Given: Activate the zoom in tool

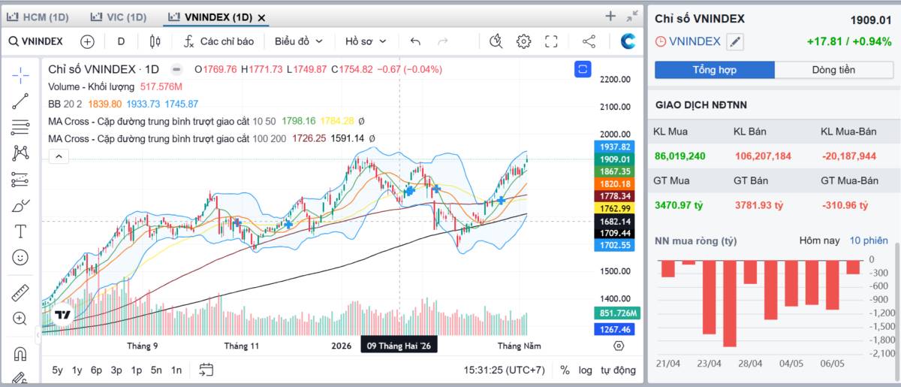Looking at the screenshot, I should pyautogui.click(x=20, y=319).
